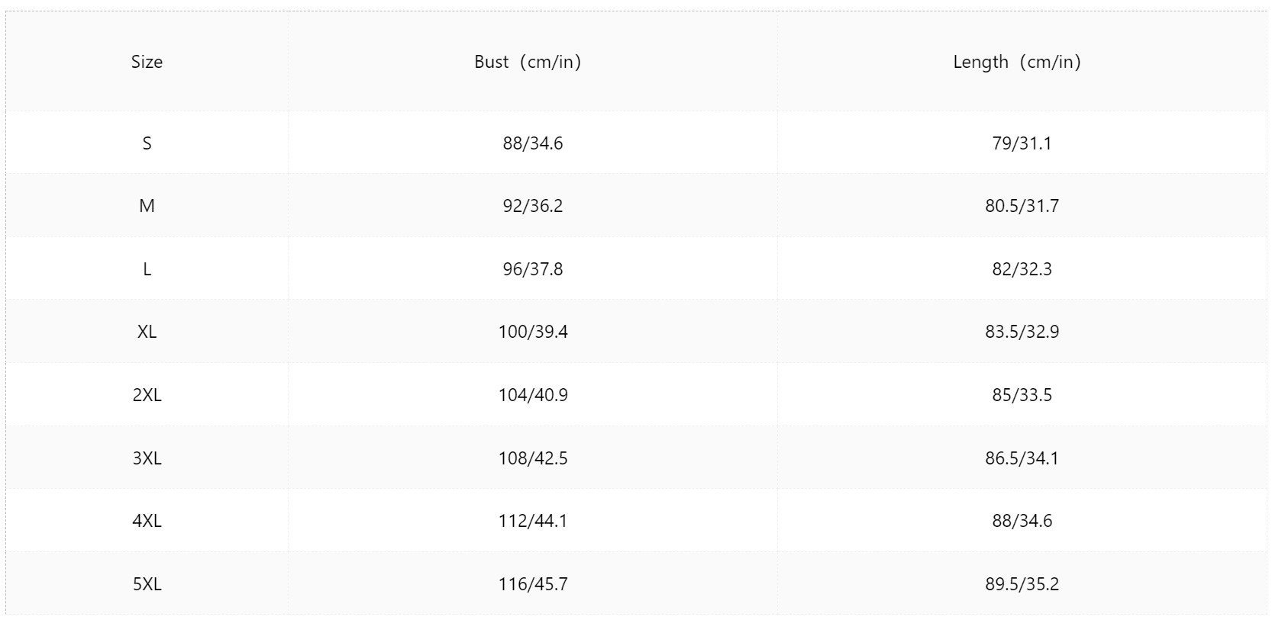Screen dimensions: 1272x620
Task: Click bust value 88/34.6
Action: click(533, 143)
